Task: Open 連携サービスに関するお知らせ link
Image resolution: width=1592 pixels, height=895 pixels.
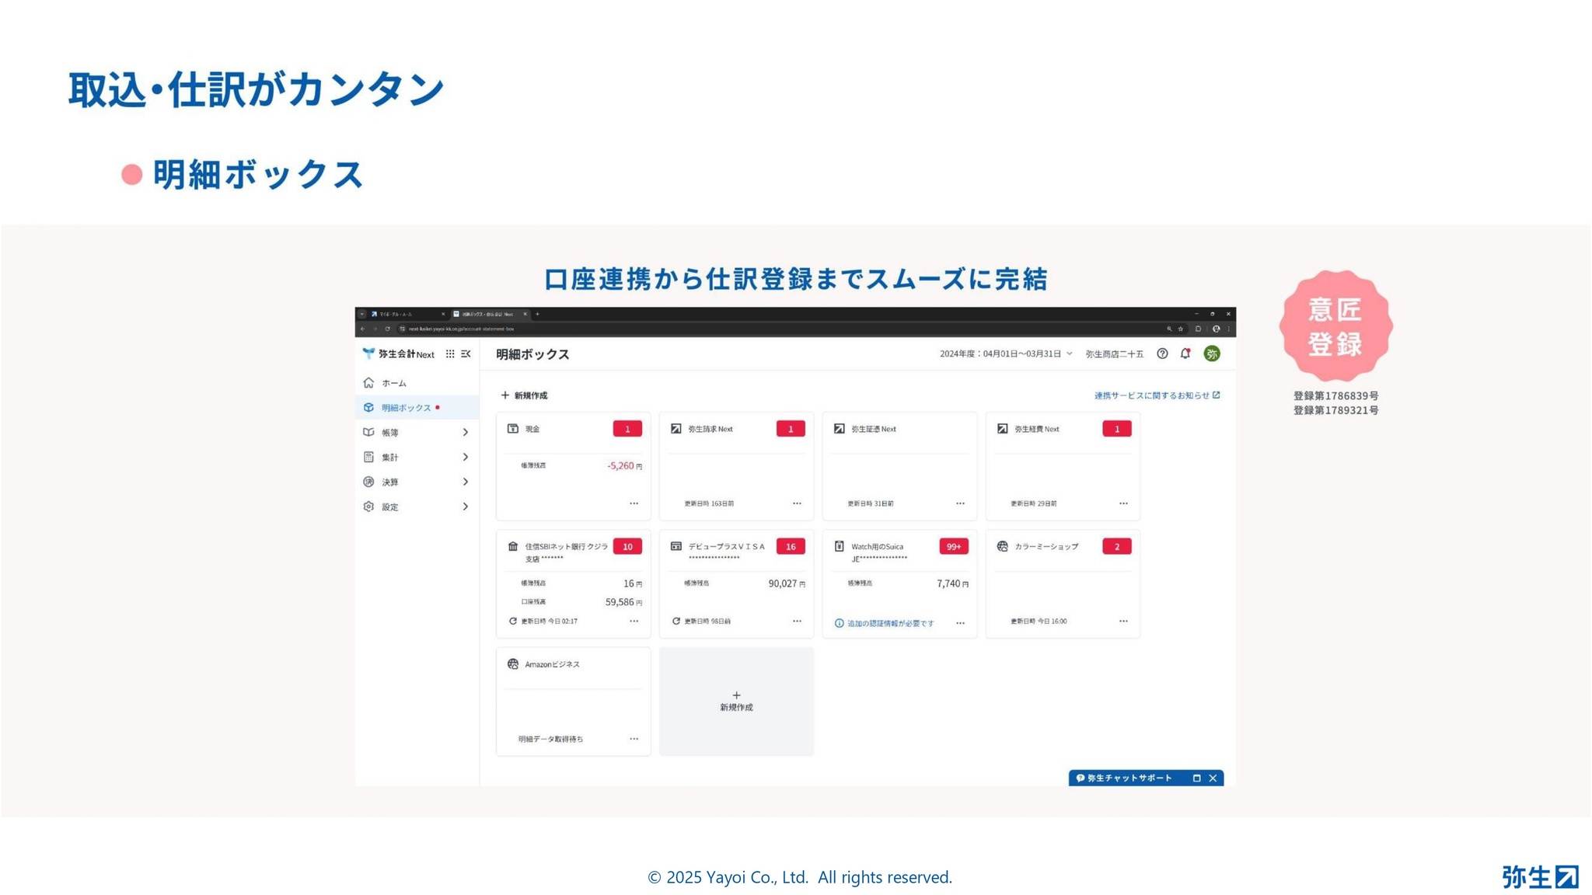Action: coord(1157,395)
